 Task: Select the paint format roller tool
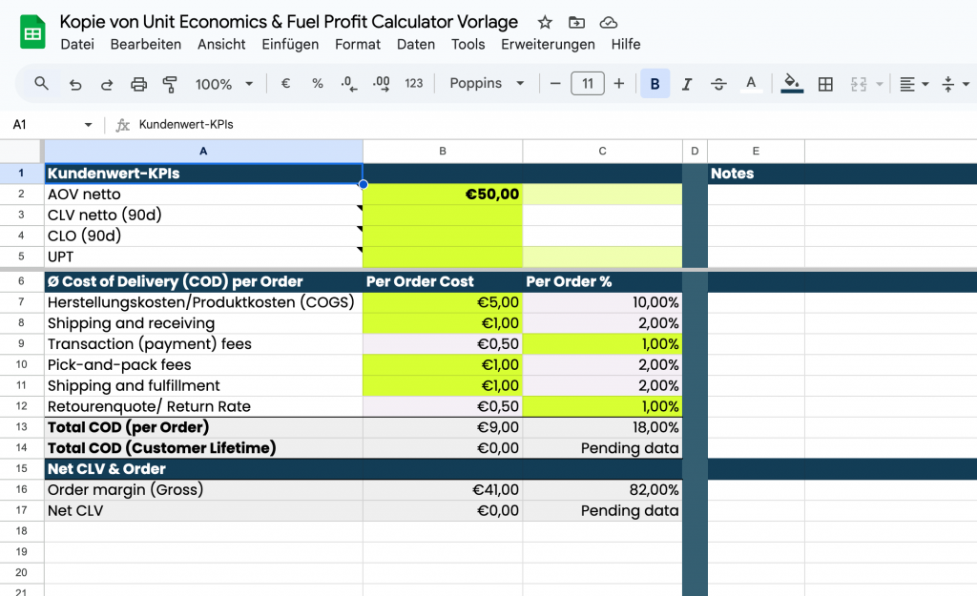(x=170, y=84)
